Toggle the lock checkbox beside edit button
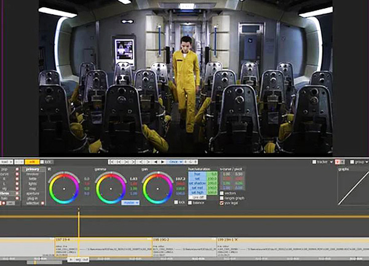The width and height of the screenshot is (369, 266). 42,162
